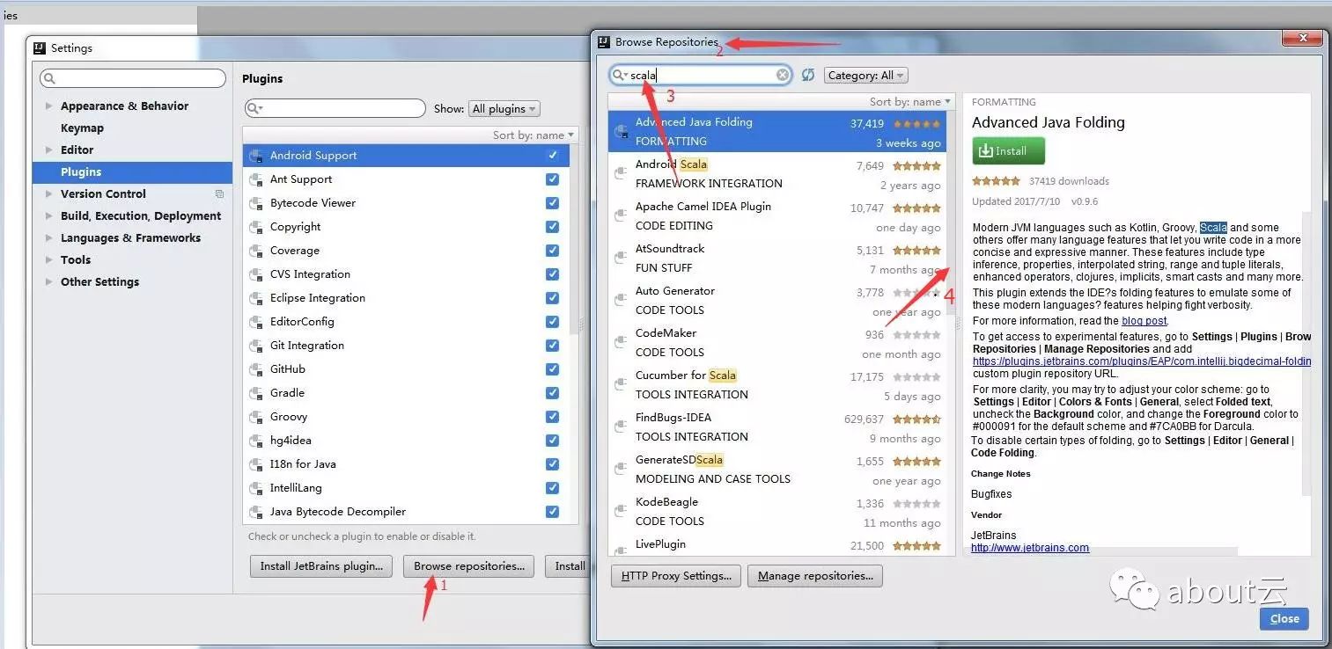Click the Cucumber for Scala plugin icon
The height and width of the screenshot is (649, 1332).
[x=621, y=385]
